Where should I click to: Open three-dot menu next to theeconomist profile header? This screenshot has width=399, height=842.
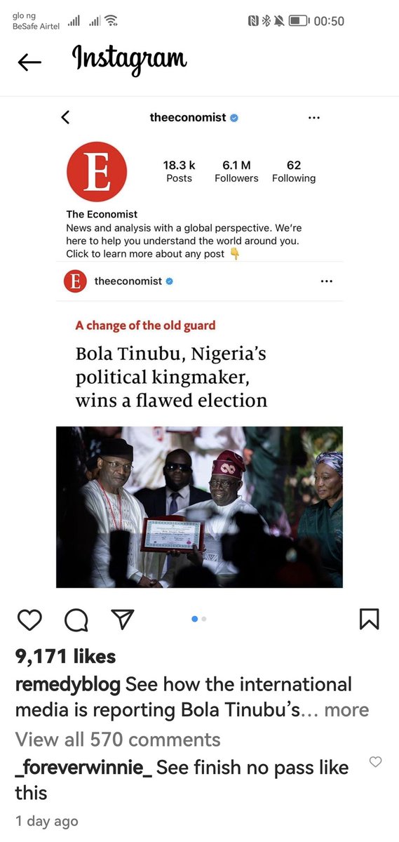(x=314, y=118)
